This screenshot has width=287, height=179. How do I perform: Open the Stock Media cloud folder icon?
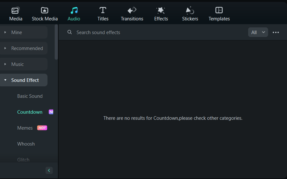pos(45,10)
